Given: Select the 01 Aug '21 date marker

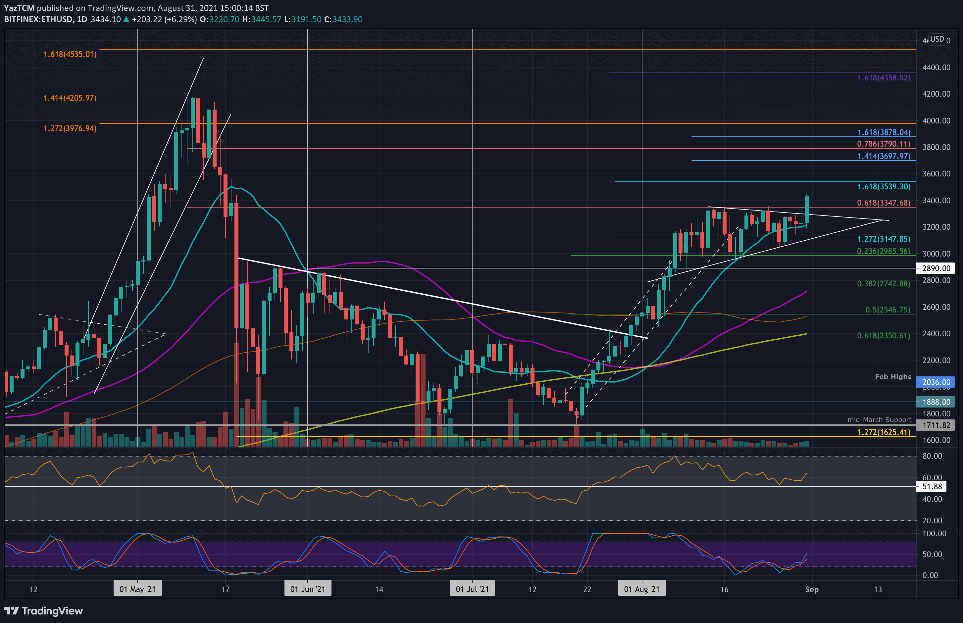Looking at the screenshot, I should [642, 589].
